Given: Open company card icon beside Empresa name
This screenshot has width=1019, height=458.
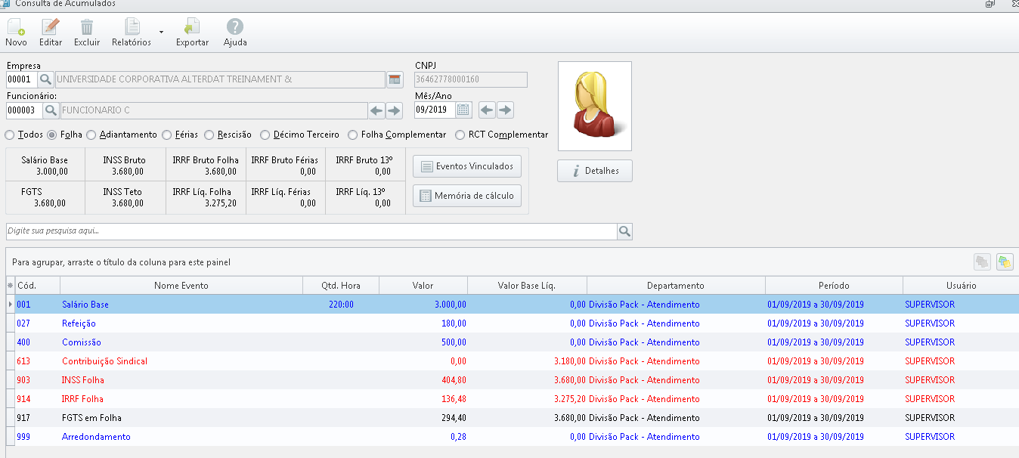Looking at the screenshot, I should 395,79.
